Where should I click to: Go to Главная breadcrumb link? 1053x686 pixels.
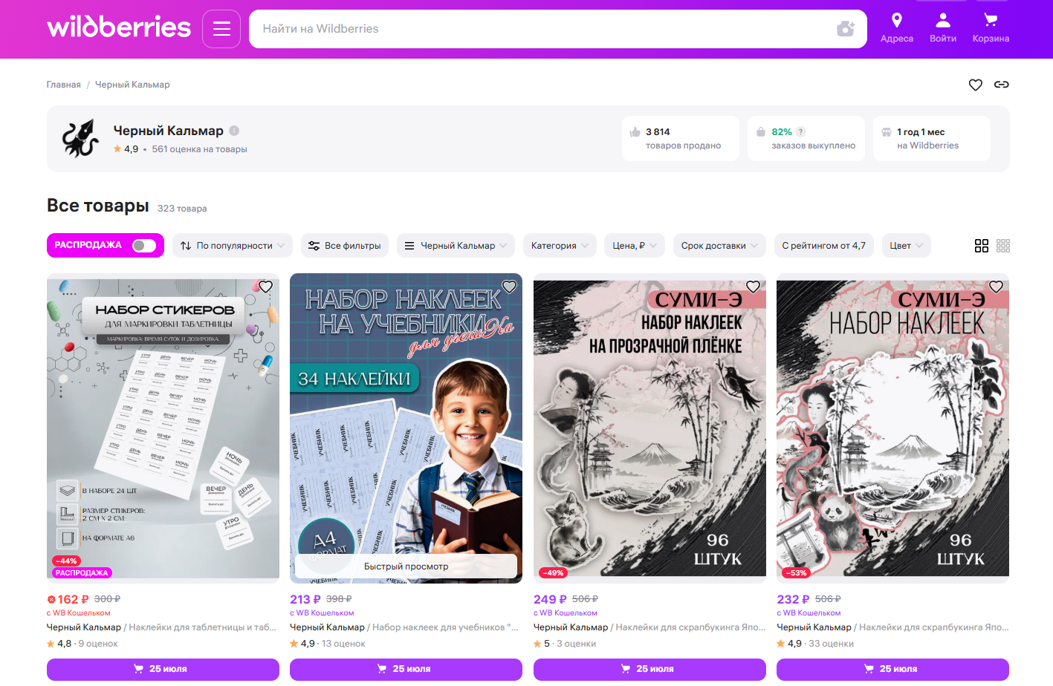64,85
